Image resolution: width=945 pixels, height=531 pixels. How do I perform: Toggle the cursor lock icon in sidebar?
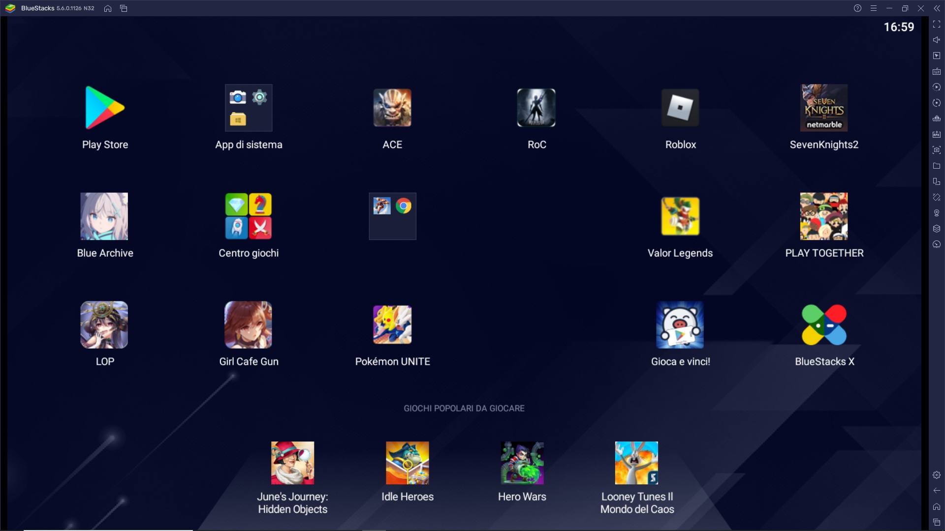[x=937, y=56]
